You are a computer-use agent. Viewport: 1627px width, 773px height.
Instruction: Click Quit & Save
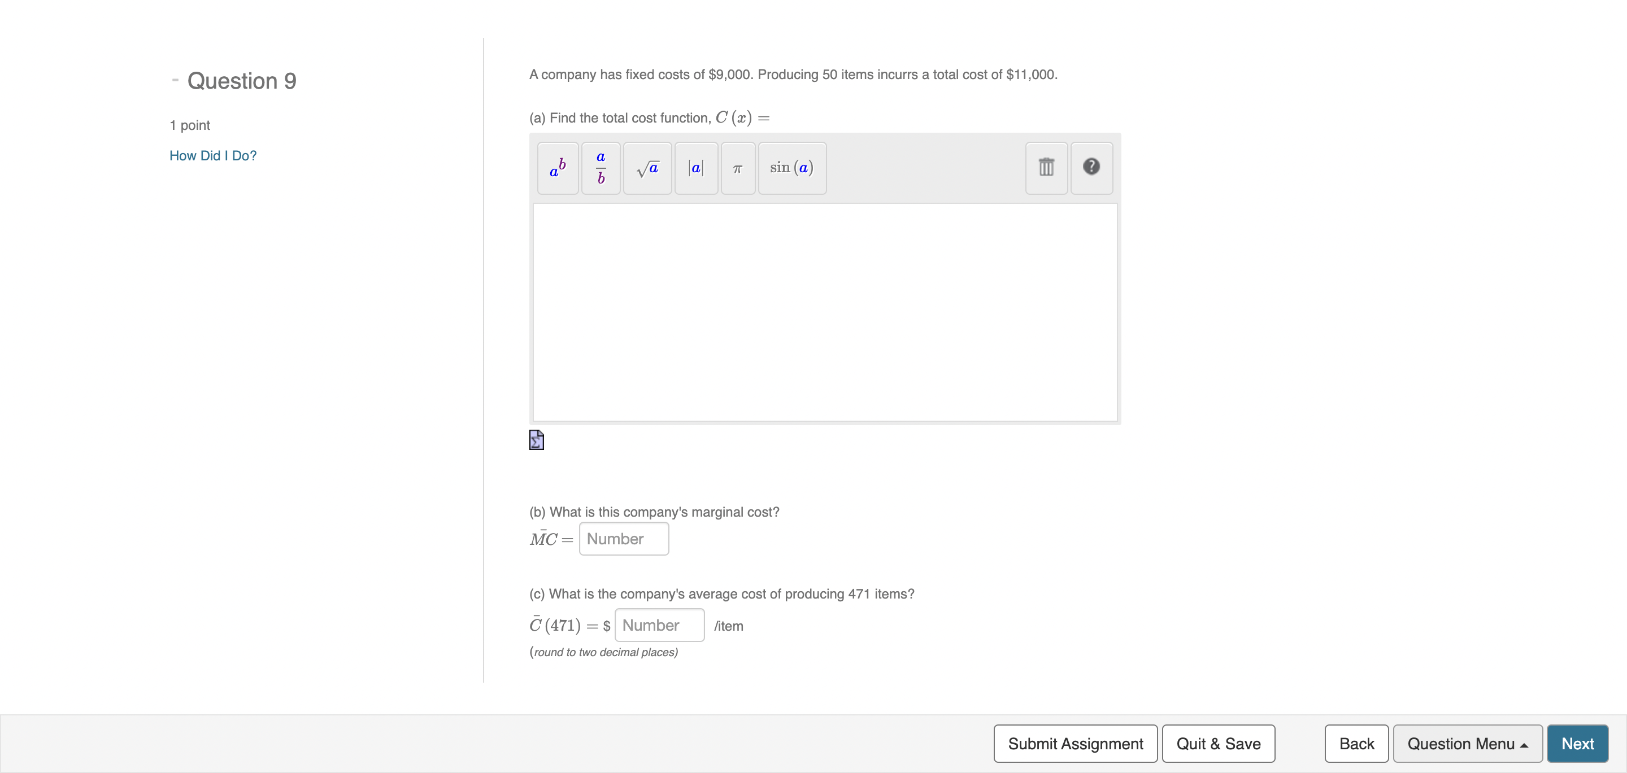pos(1219,743)
